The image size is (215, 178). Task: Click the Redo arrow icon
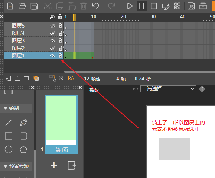[x=111, y=6]
